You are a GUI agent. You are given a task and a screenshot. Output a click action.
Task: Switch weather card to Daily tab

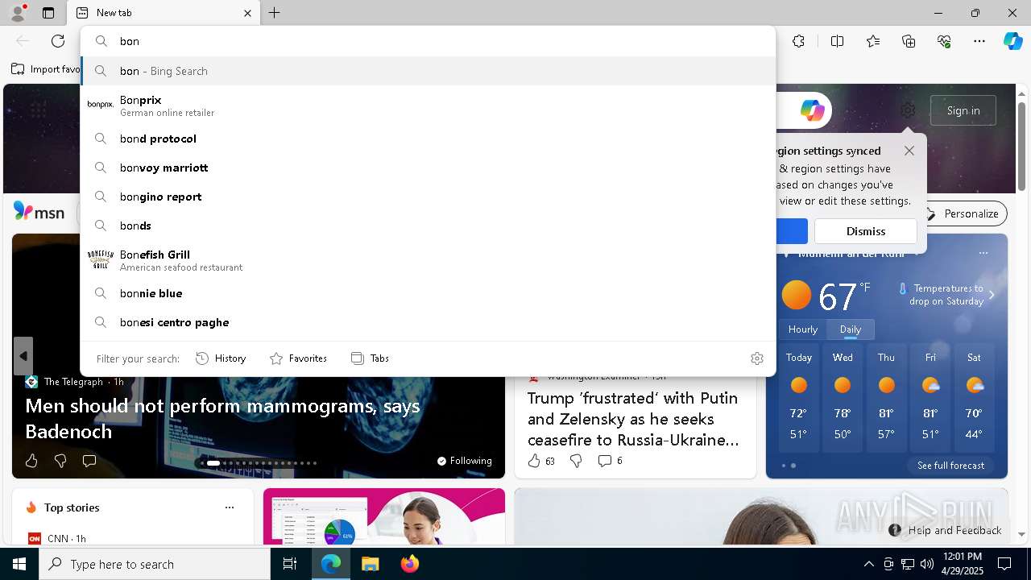pyautogui.click(x=851, y=329)
